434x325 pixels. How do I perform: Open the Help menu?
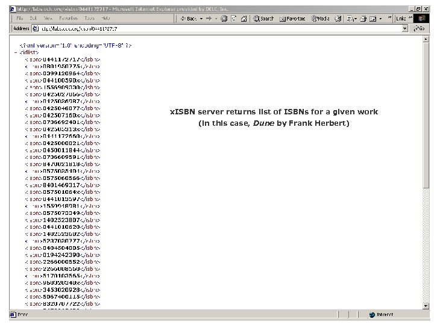tap(105, 18)
